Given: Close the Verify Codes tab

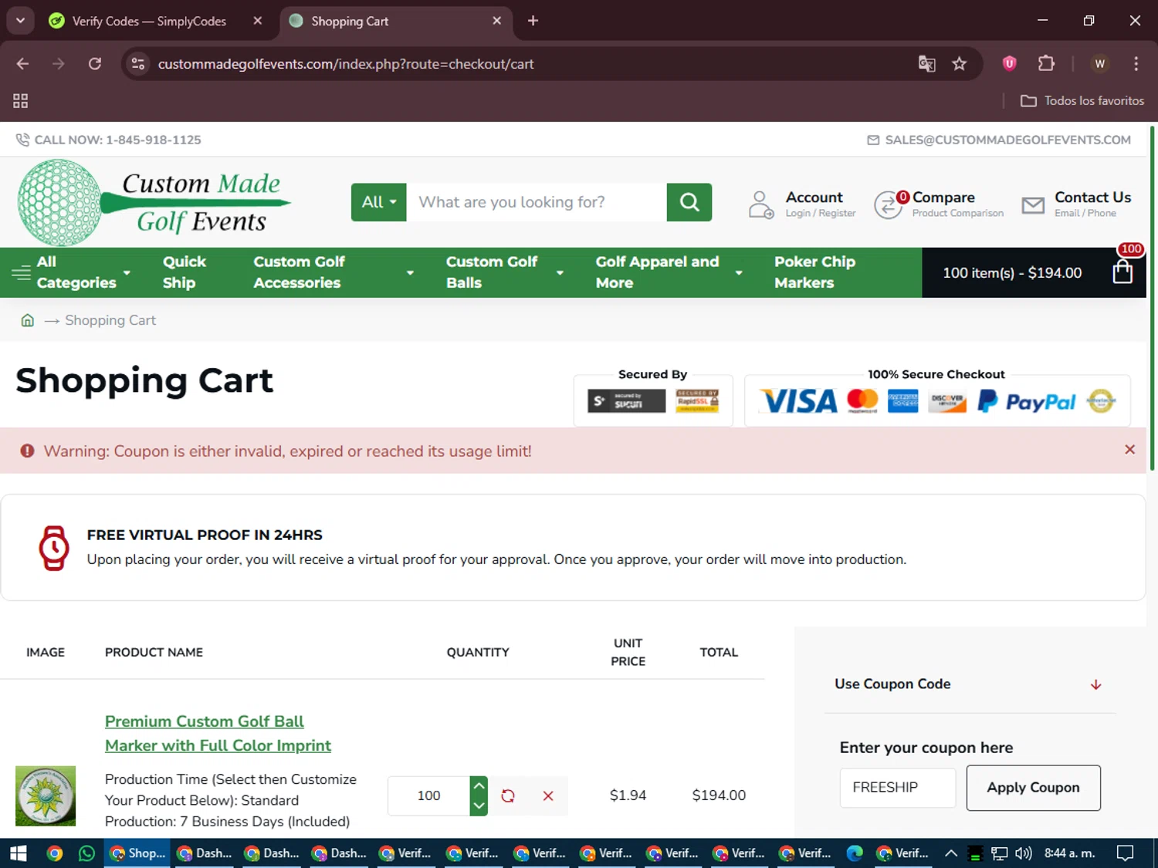Looking at the screenshot, I should click(x=258, y=21).
